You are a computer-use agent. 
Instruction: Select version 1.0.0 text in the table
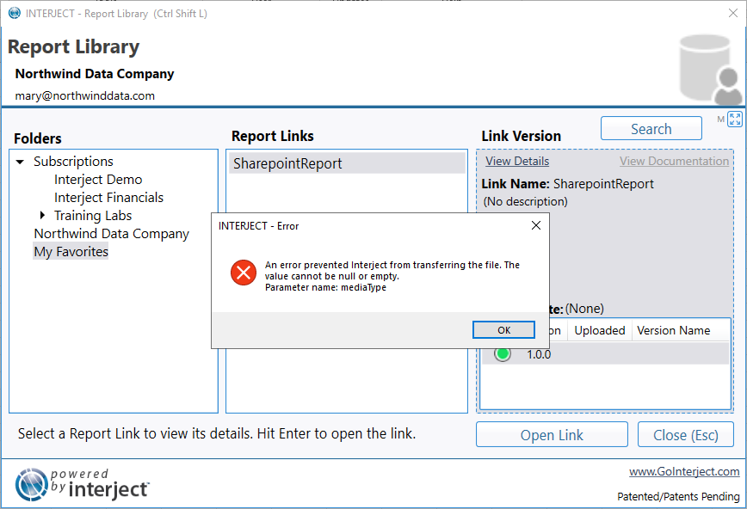click(x=539, y=354)
